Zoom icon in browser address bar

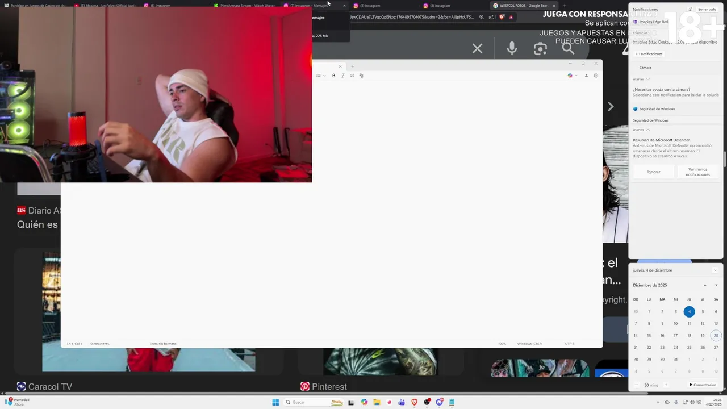(x=482, y=17)
